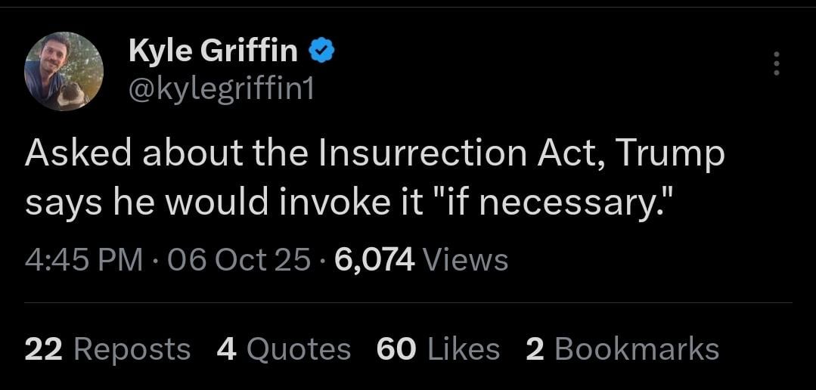Open the 6,074 Views analytics
816x390 pixels.
point(421,260)
